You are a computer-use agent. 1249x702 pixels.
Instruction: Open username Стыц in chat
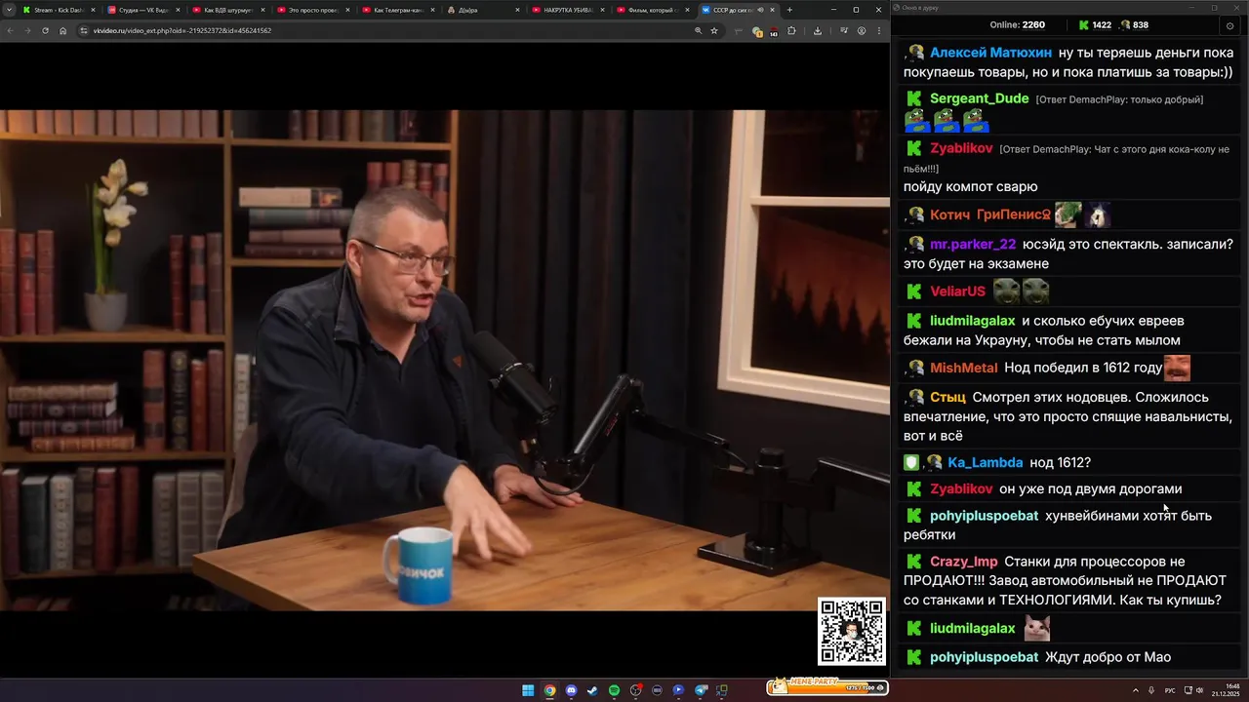click(947, 397)
